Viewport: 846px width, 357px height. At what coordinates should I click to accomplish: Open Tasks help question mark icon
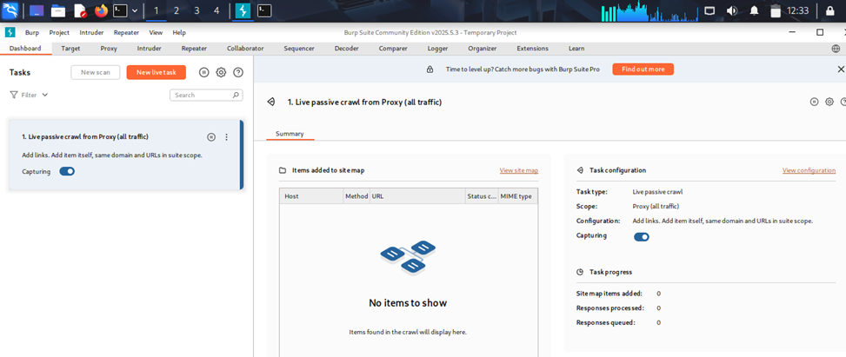(238, 72)
